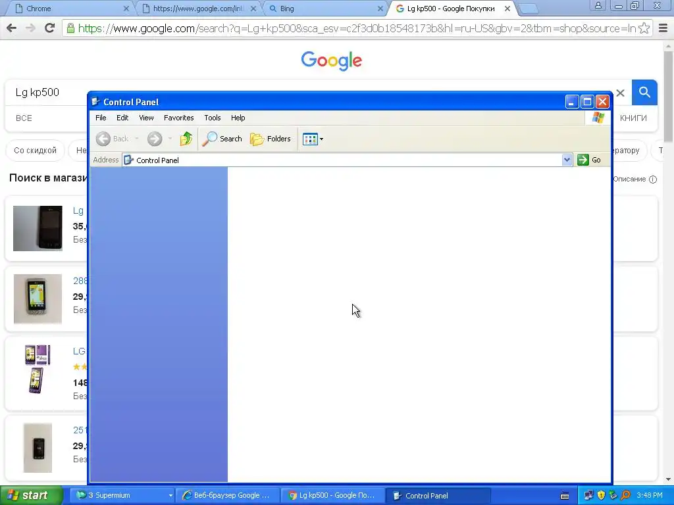Screen dimensions: 674x505
Task: Expand the Back history dropdown arrow
Action: 137,139
